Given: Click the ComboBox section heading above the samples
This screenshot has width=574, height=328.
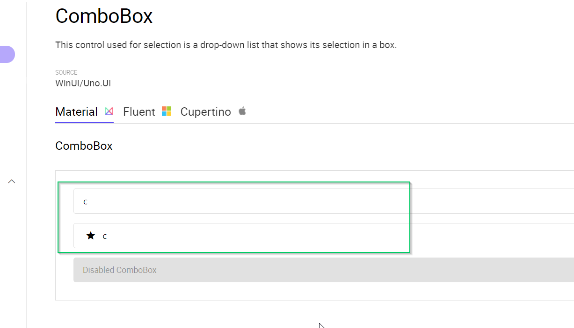Looking at the screenshot, I should (x=84, y=146).
